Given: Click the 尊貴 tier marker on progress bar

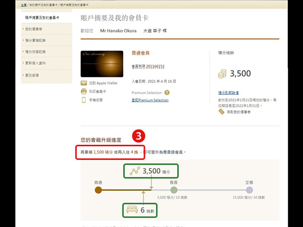Looking at the screenshot, I should (174, 190).
